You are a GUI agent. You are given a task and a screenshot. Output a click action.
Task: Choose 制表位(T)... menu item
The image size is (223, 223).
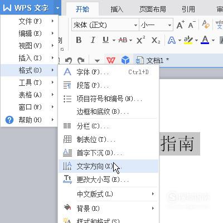tap(108, 139)
